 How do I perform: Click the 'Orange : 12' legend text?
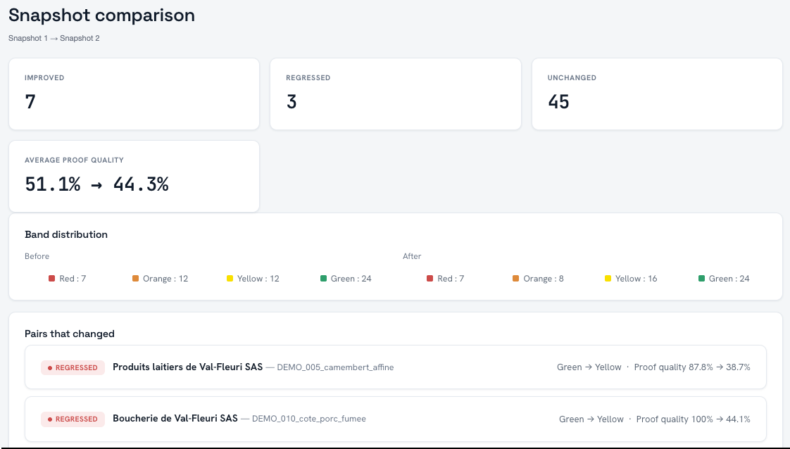[165, 279]
